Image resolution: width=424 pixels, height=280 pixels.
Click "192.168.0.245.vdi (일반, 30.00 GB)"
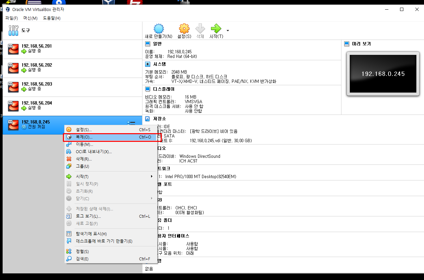(221, 141)
